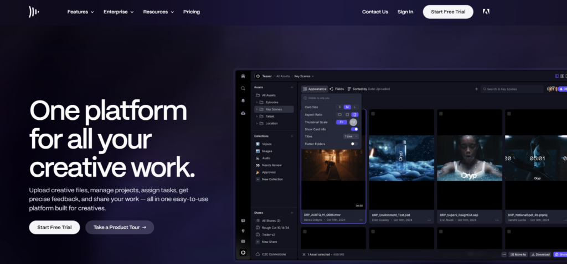Set Card Size to L
Viewport: 567px width, 264px height.
pyautogui.click(x=355, y=107)
